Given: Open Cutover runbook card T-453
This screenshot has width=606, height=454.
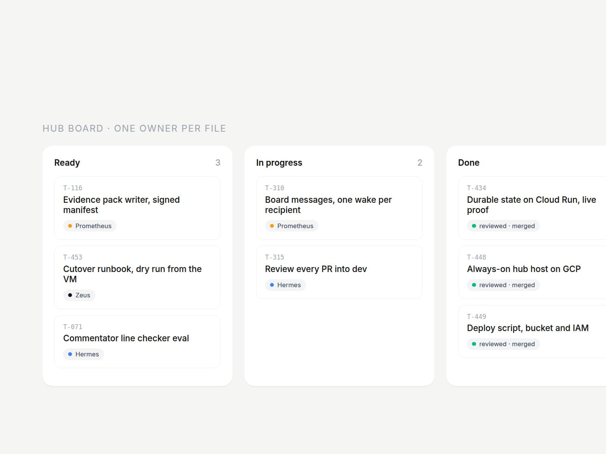Looking at the screenshot, I should (x=137, y=277).
